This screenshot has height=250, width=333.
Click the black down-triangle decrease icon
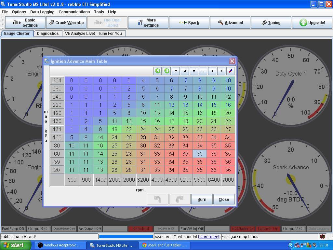(x=194, y=71)
